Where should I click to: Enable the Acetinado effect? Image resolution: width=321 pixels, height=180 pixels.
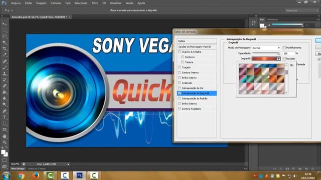(x=180, y=83)
